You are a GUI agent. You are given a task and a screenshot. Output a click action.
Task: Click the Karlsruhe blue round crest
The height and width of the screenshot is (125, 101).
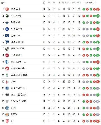[x=7, y=29]
